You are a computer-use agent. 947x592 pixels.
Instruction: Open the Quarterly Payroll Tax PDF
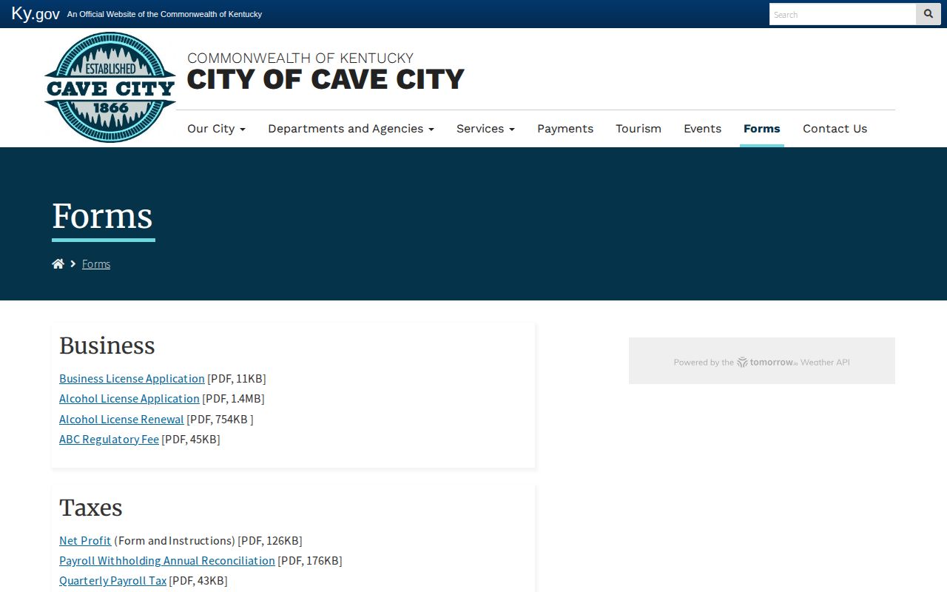(112, 581)
